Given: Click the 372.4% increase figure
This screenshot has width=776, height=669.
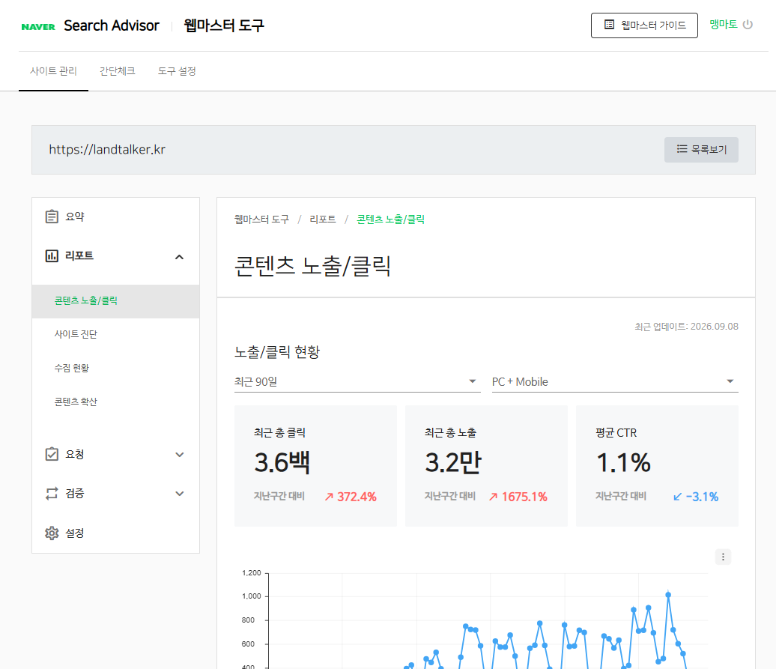Looking at the screenshot, I should click(357, 497).
